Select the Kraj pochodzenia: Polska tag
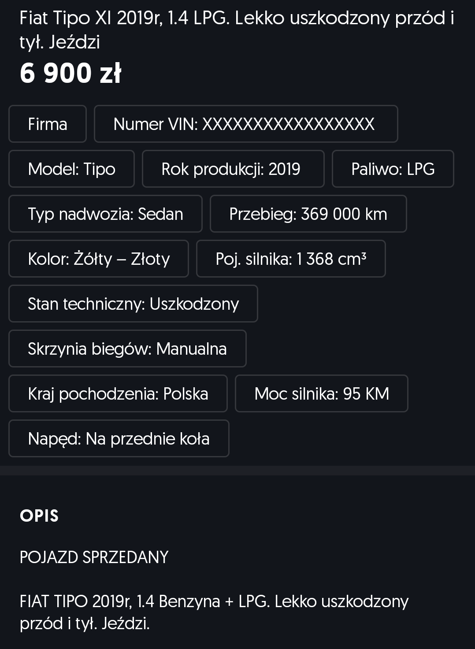This screenshot has height=649, width=475. (x=118, y=393)
